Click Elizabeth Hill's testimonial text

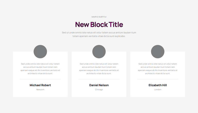158,69
